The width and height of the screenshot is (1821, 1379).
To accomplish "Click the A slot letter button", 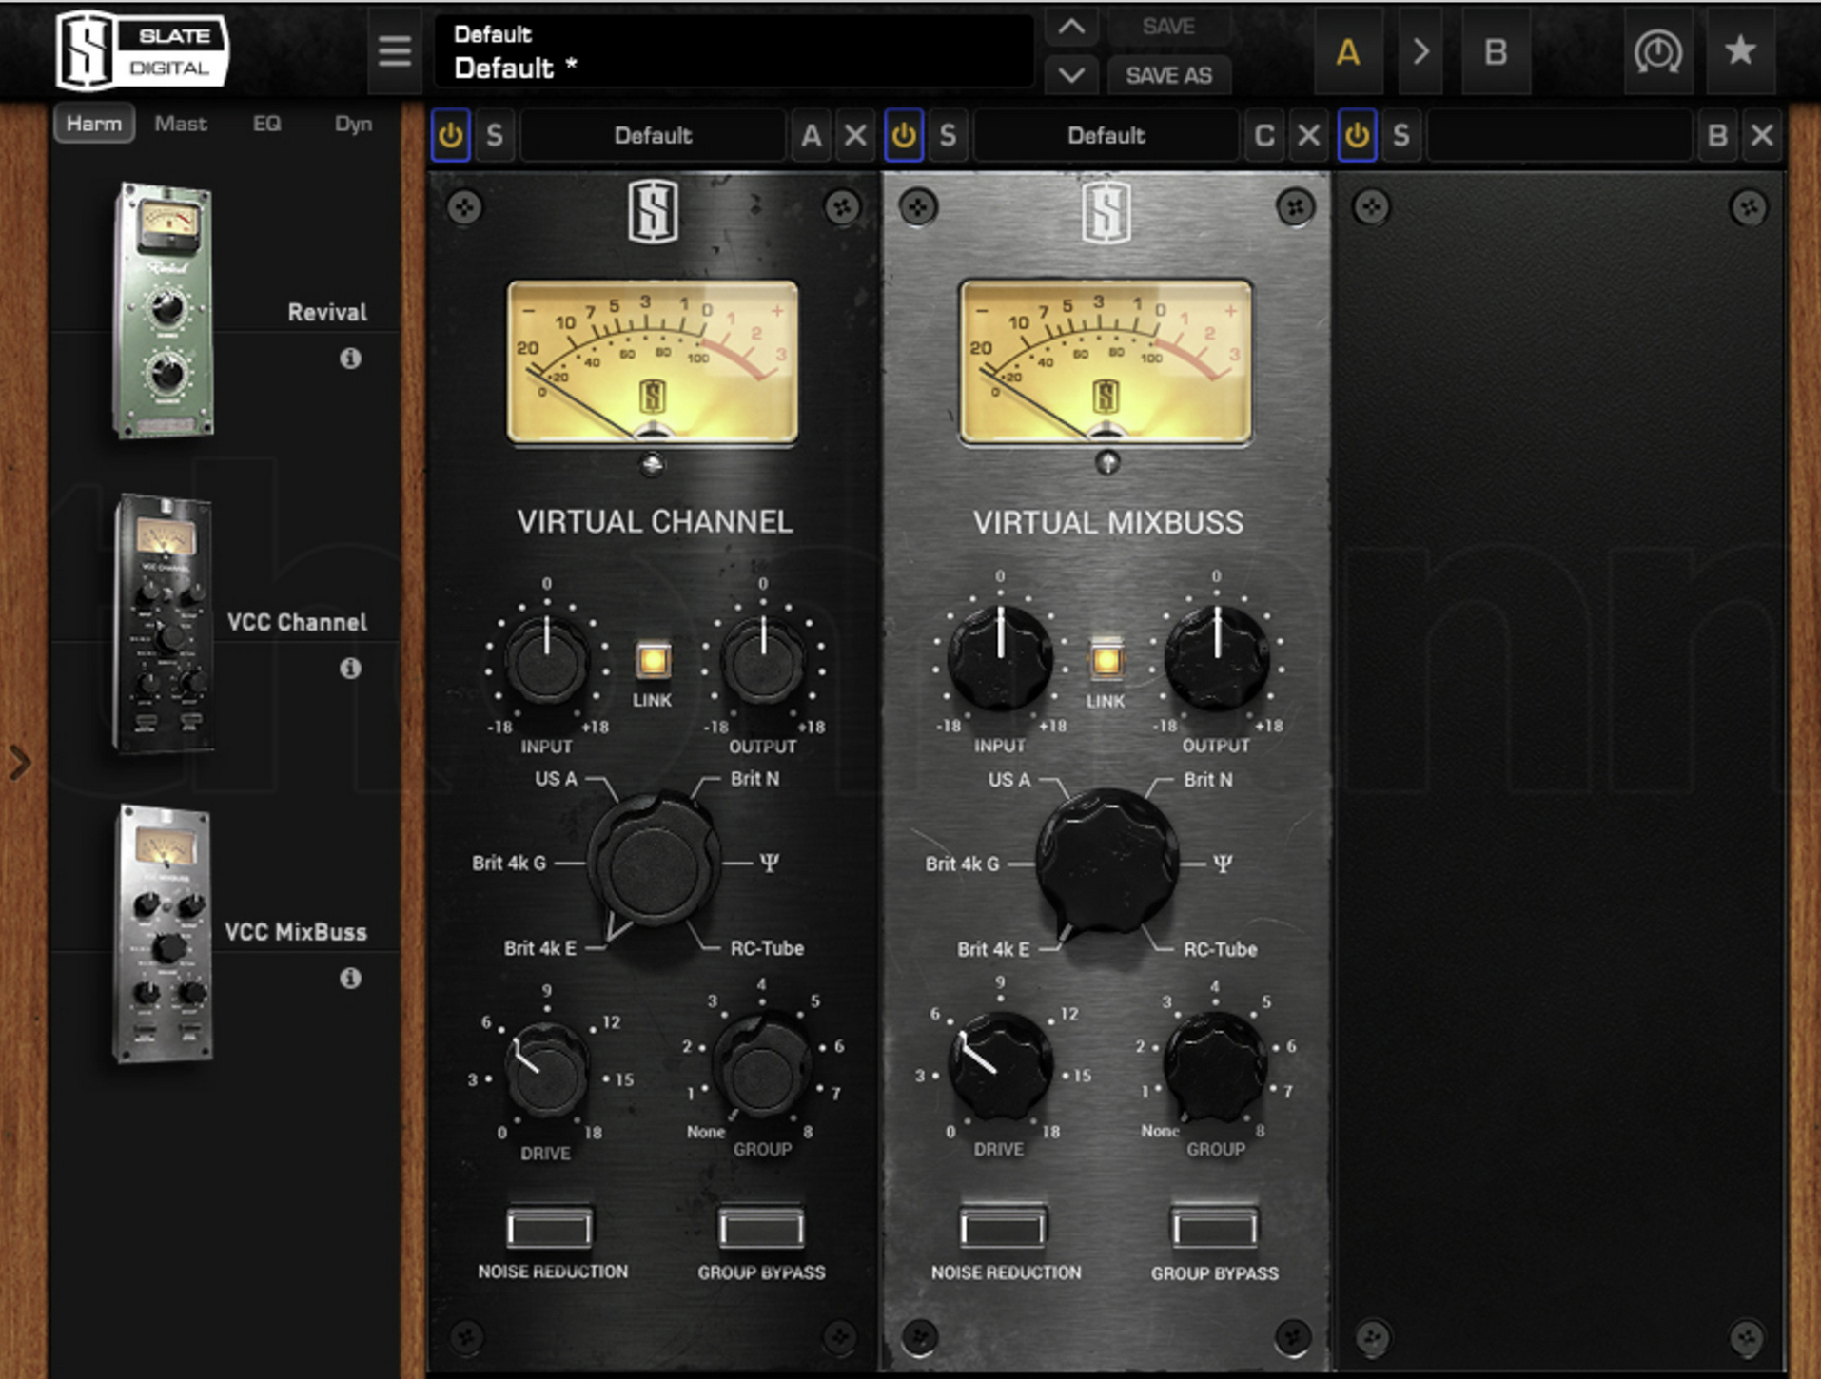I will [811, 135].
